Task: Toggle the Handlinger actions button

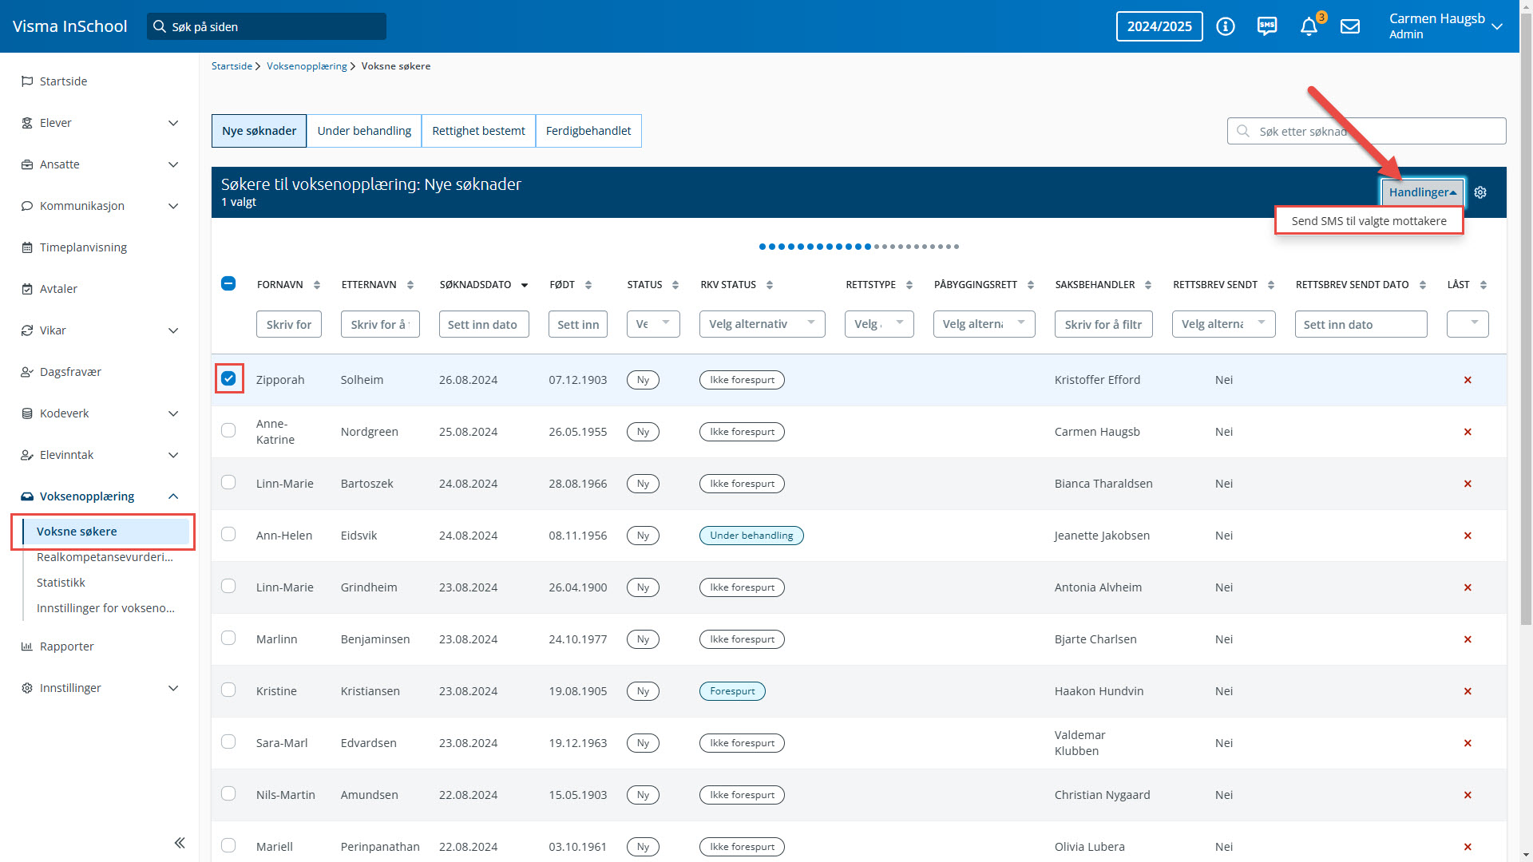Action: point(1423,192)
